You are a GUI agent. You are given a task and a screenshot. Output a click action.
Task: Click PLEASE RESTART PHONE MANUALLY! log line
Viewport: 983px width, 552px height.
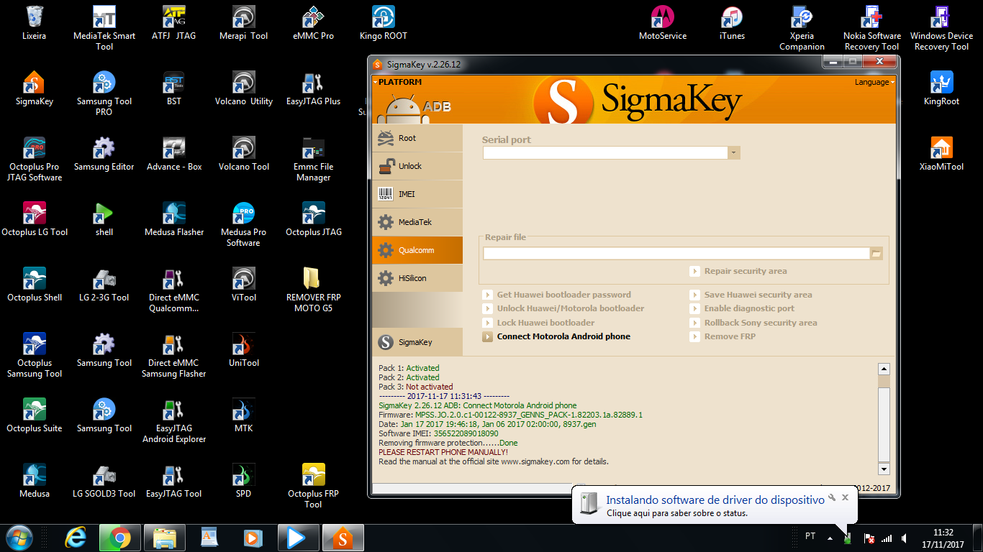443,452
